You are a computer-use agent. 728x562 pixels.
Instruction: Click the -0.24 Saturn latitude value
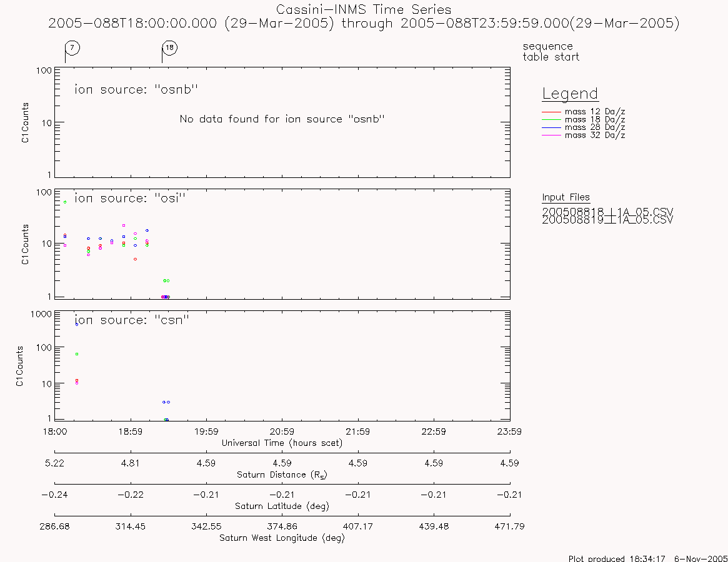click(55, 495)
